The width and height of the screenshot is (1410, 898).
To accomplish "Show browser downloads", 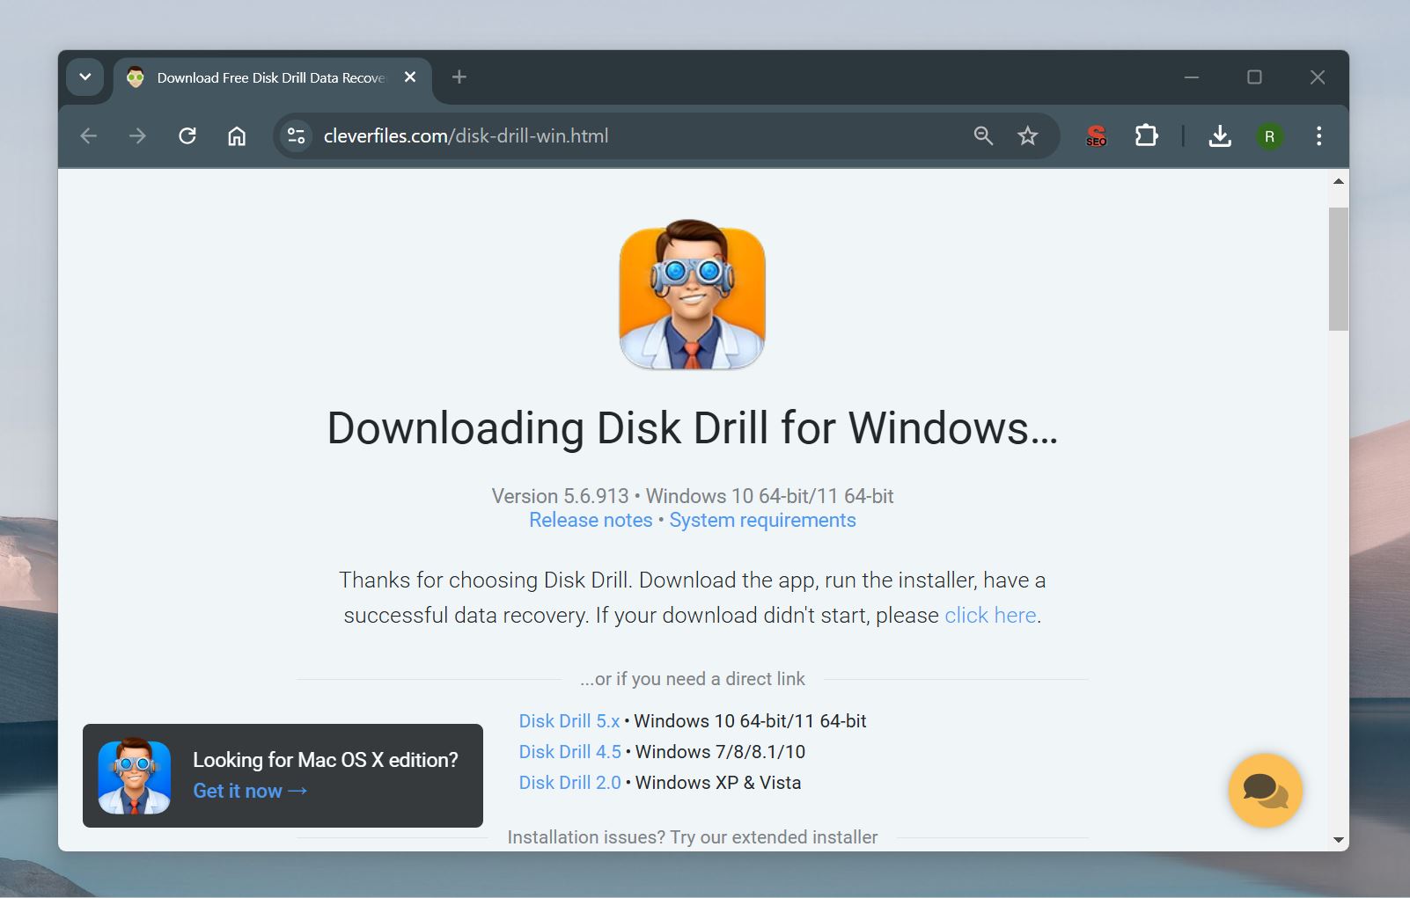I will click(x=1220, y=135).
